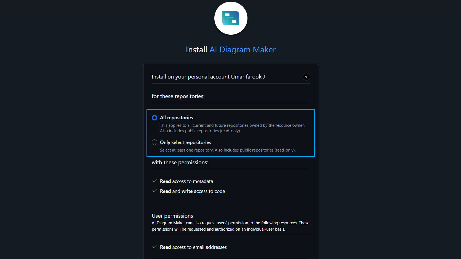Expand the highlighted repositories selection box
This screenshot has height=259, width=461.
tap(231, 133)
